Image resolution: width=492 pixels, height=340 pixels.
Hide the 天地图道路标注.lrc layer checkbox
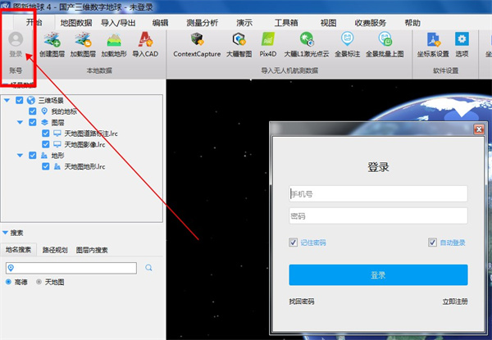[45, 134]
